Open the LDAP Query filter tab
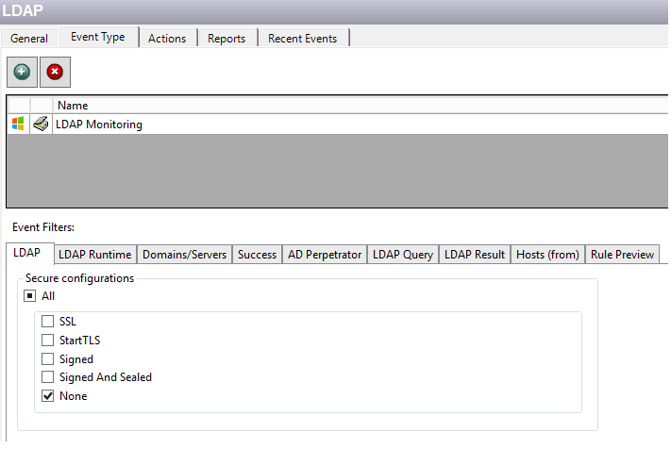671x466 pixels. tap(403, 255)
